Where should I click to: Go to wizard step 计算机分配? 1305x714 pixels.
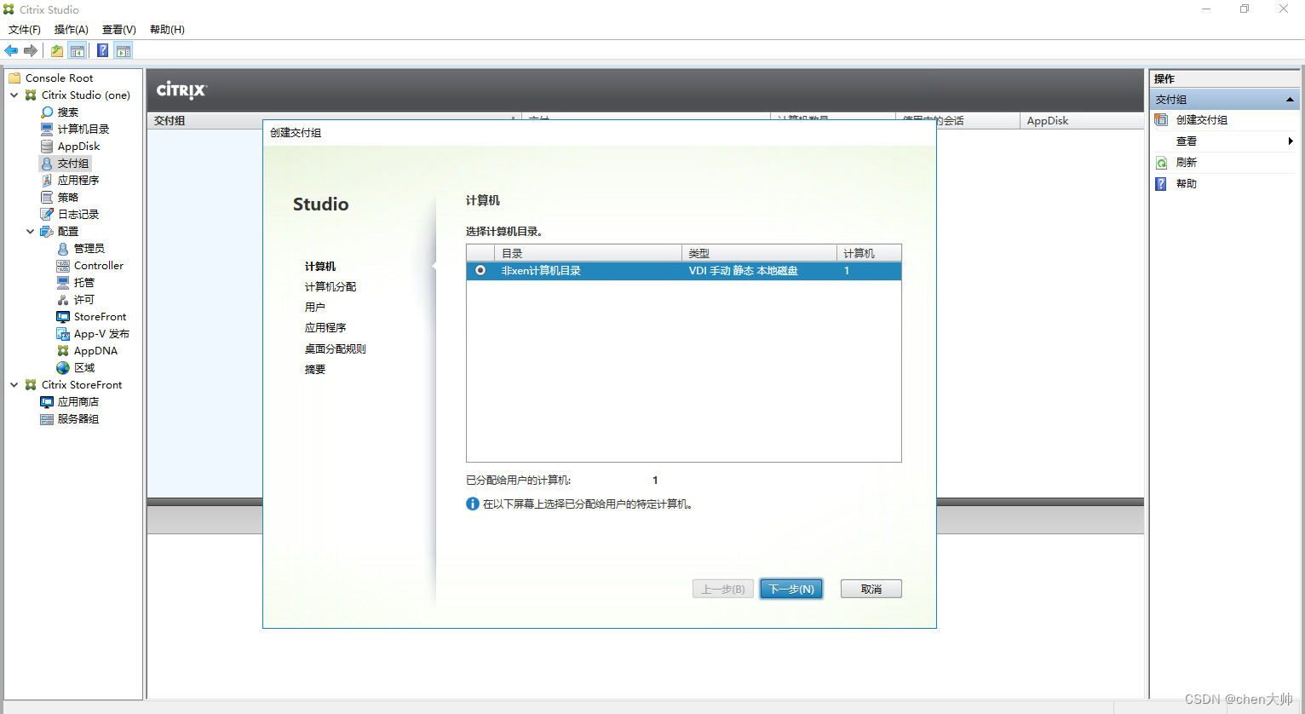click(331, 286)
